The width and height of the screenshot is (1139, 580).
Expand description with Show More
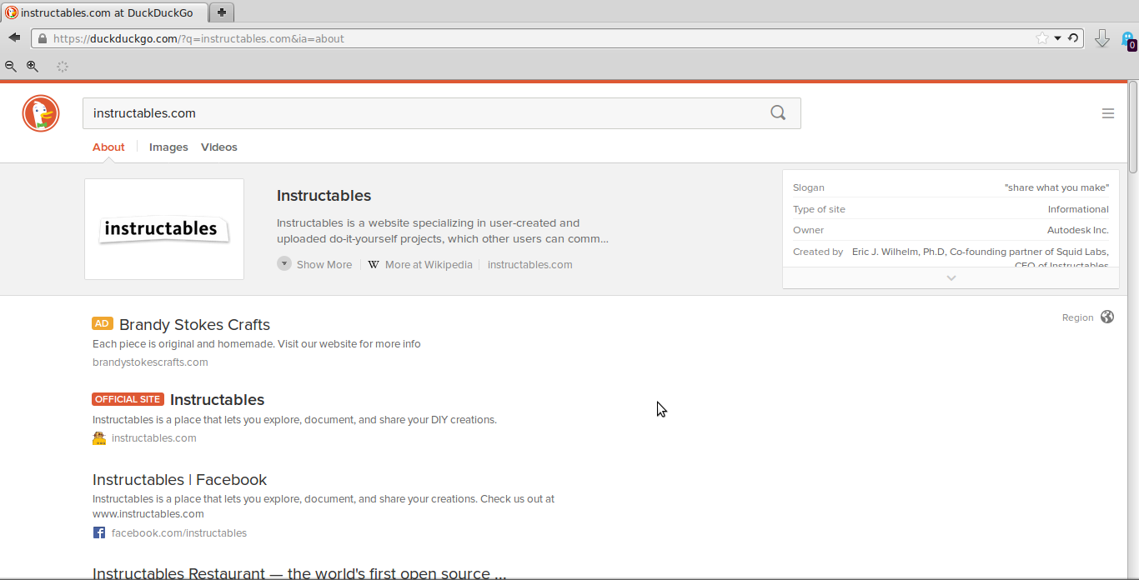coord(314,264)
